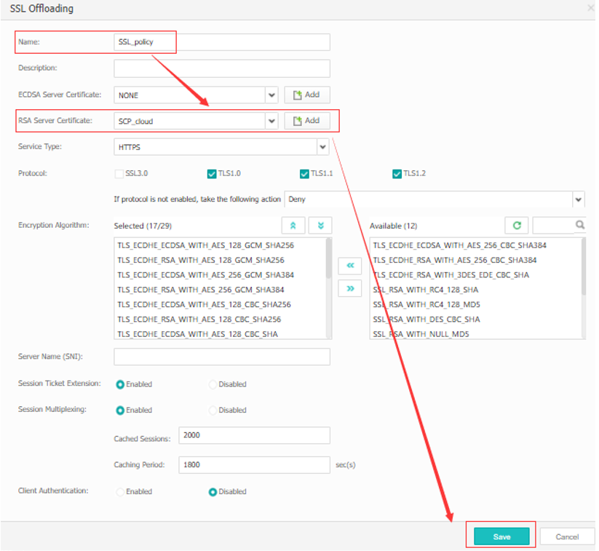
Task: Select TLS_ECDHE_RSA_WITH_3DES_EDE_CBC_SHA in Available list
Action: pyautogui.click(x=451, y=275)
